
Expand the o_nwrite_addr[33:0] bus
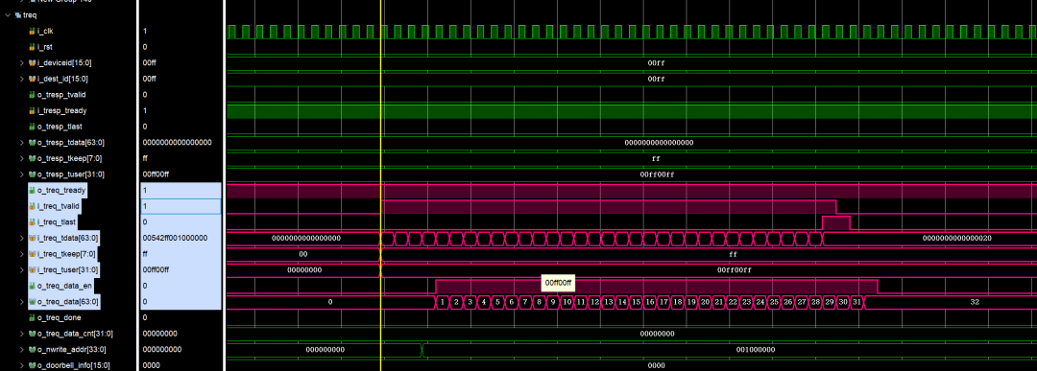(22, 349)
